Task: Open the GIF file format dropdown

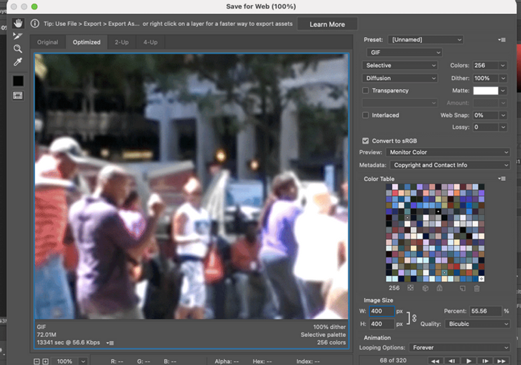Action: [x=404, y=53]
